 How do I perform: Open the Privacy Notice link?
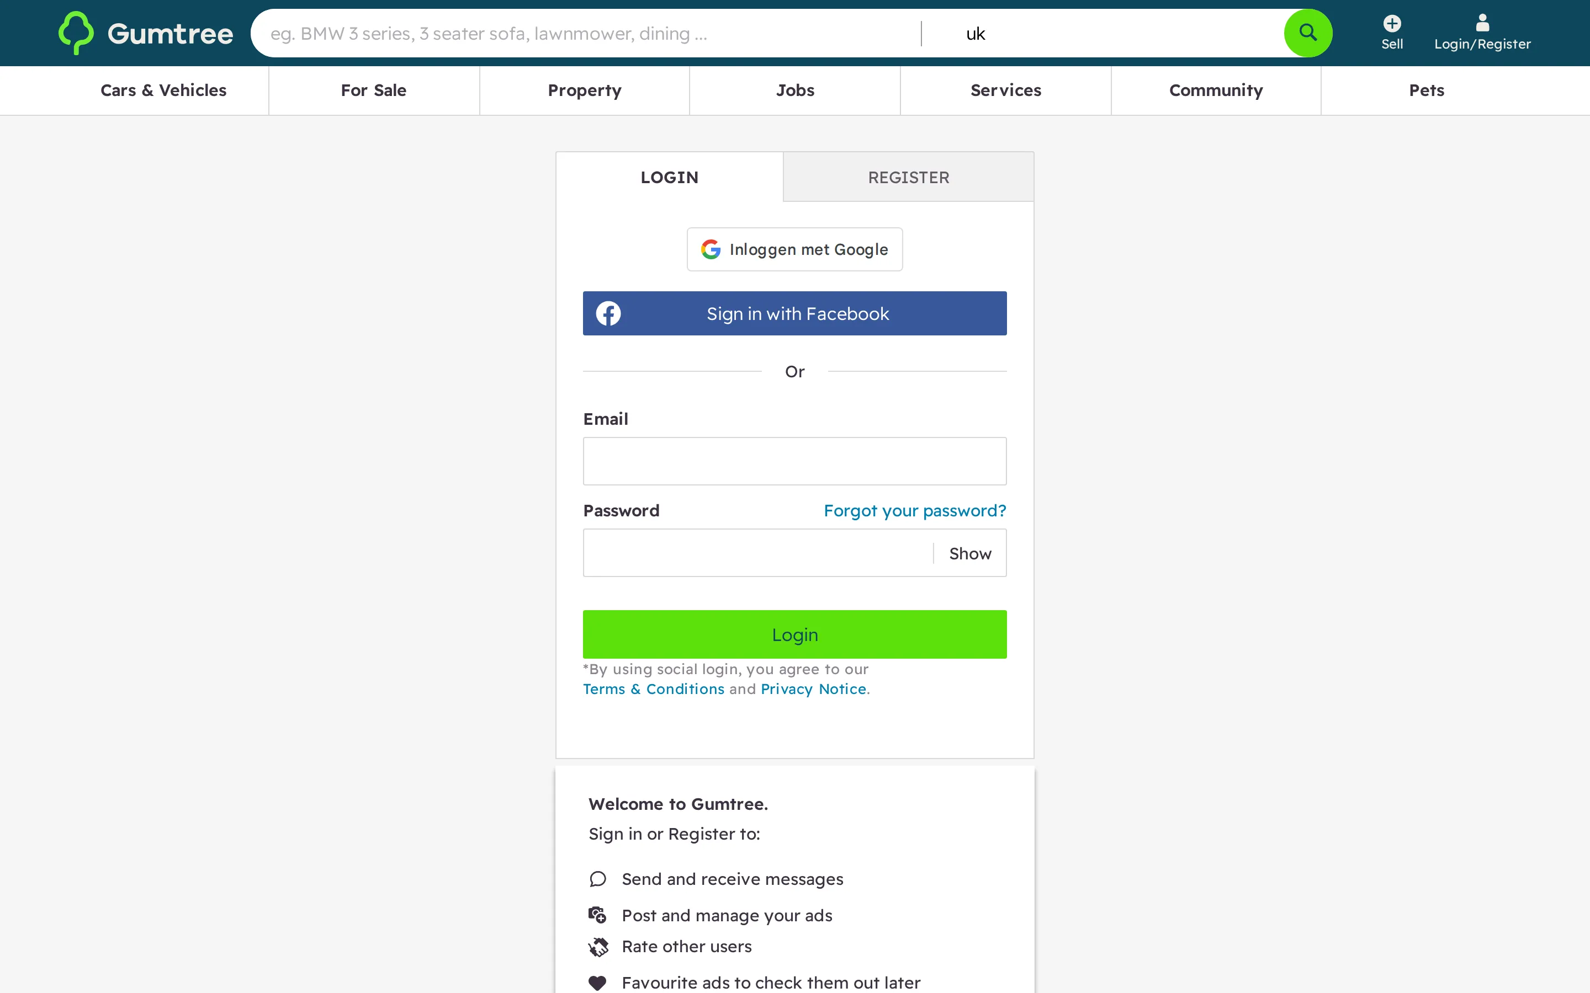[813, 689]
